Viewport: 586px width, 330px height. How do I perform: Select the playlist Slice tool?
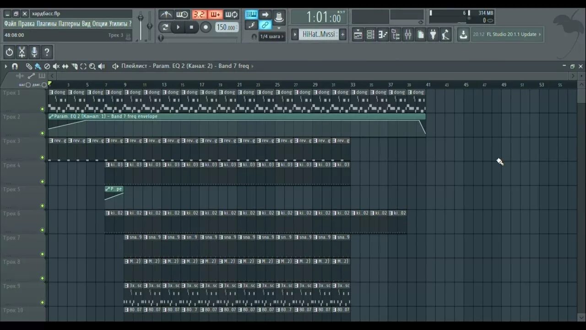(75, 66)
